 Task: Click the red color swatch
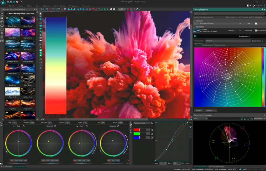[136, 130]
